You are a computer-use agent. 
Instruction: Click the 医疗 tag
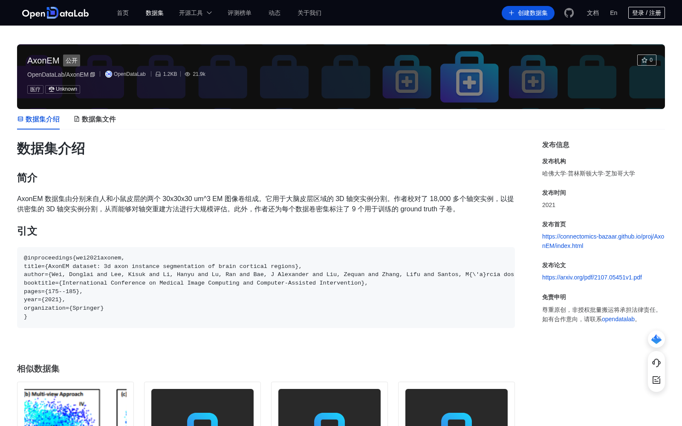point(35,89)
